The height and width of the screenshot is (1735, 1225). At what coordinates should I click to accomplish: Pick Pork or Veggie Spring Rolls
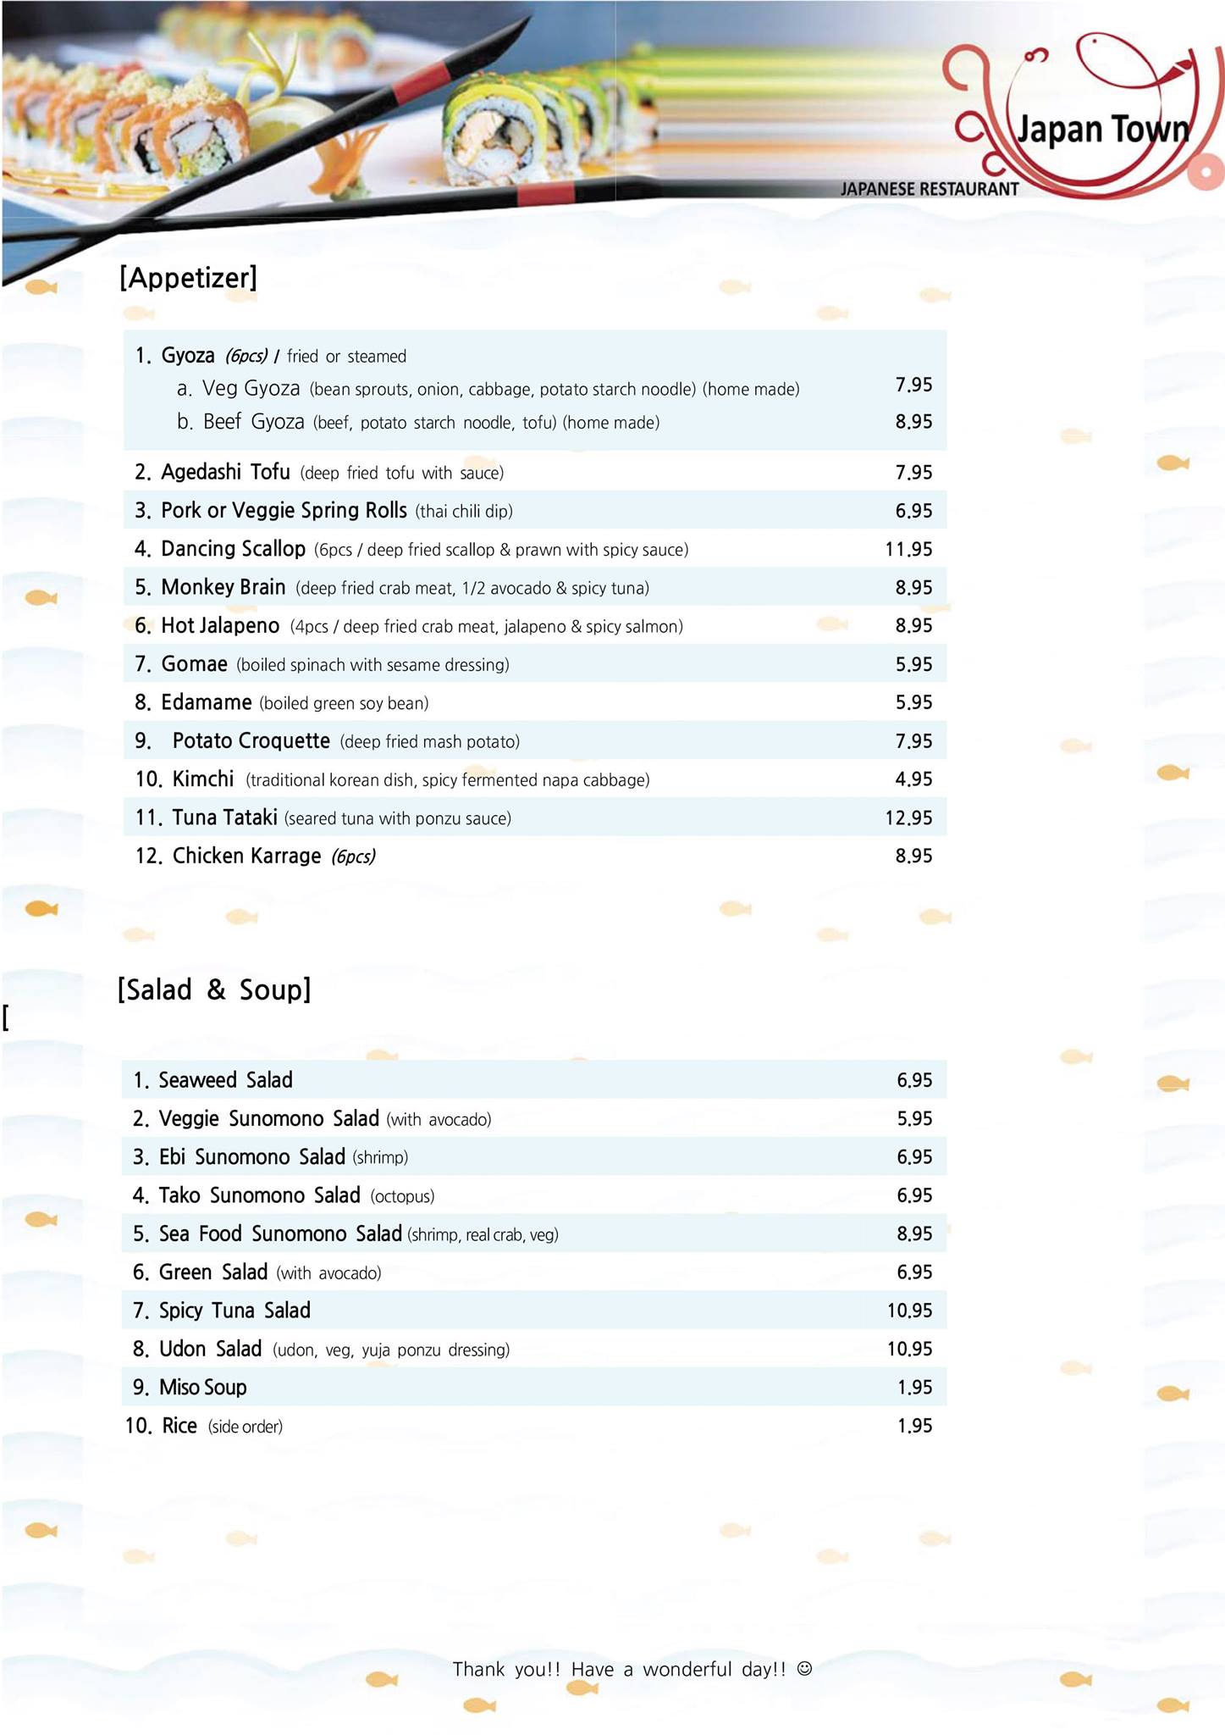pyautogui.click(x=284, y=510)
